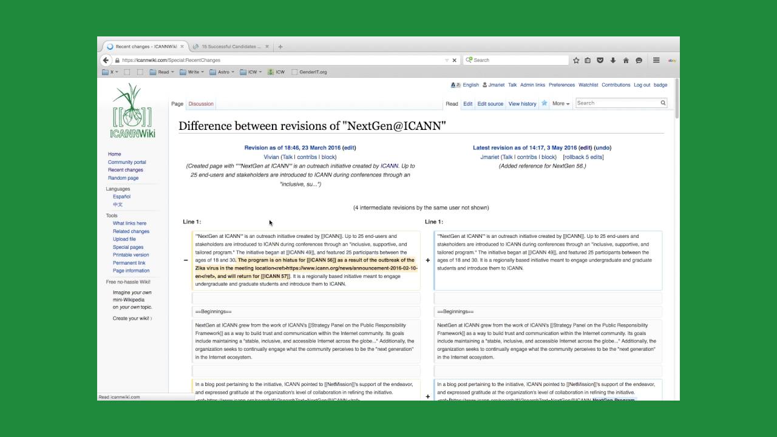This screenshot has height=437, width=777.
Task: Click the smiley face toolbar icon
Action: (x=639, y=60)
